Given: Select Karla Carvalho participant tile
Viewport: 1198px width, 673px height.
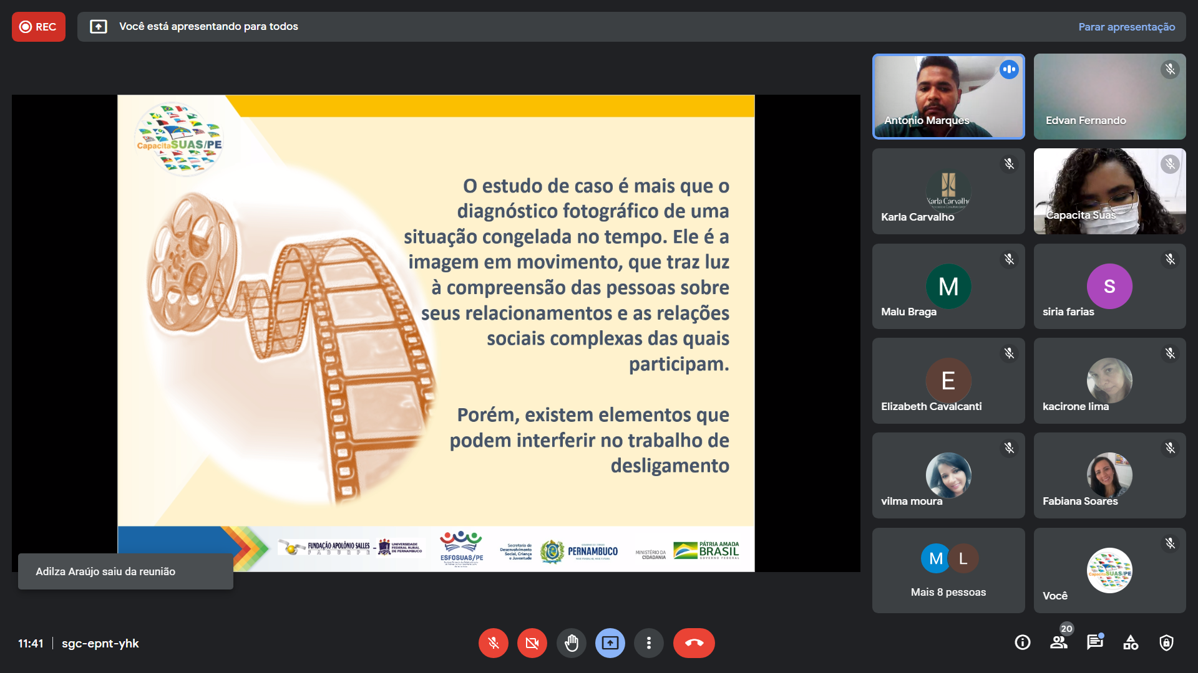Looking at the screenshot, I should (x=948, y=191).
